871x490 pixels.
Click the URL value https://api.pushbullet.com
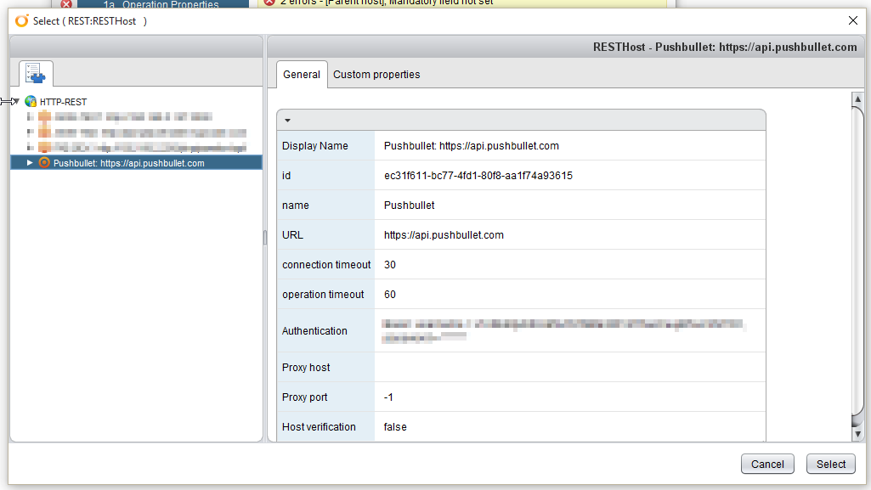444,234
